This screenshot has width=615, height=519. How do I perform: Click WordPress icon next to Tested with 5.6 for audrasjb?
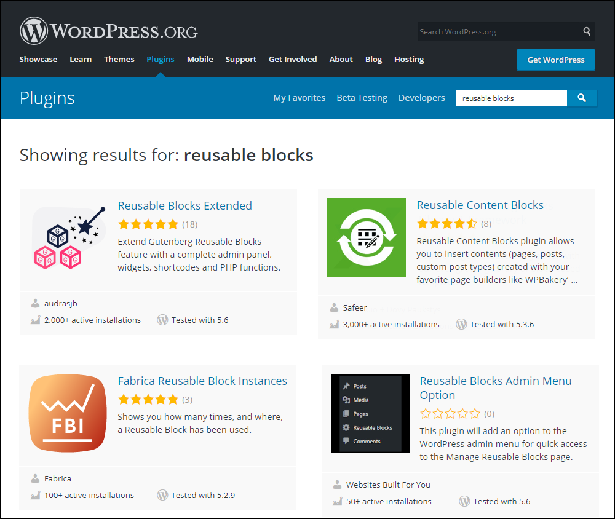(x=162, y=320)
